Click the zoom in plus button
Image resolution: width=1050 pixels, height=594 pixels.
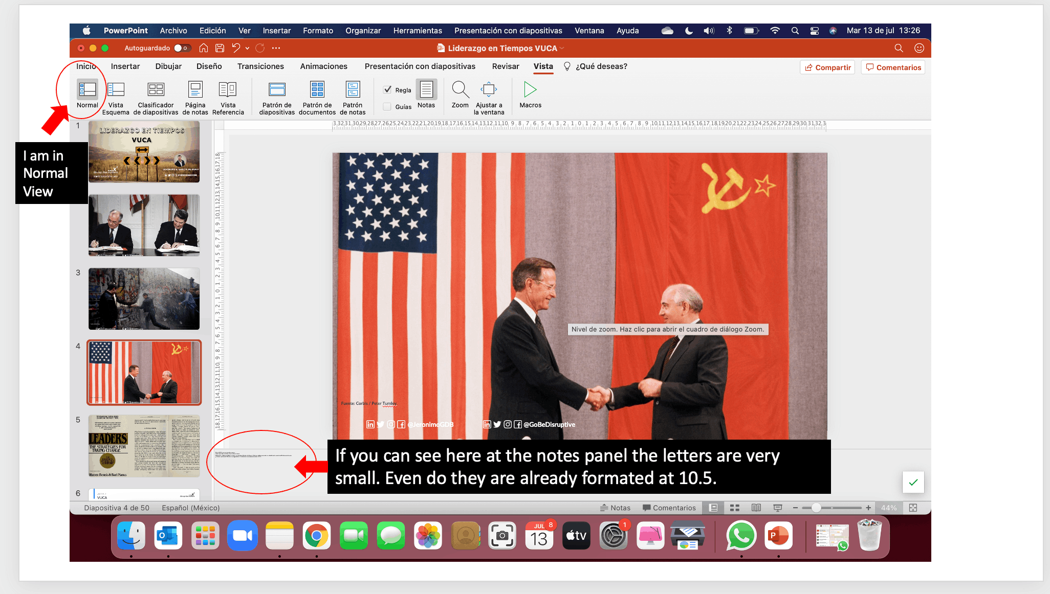click(x=868, y=508)
